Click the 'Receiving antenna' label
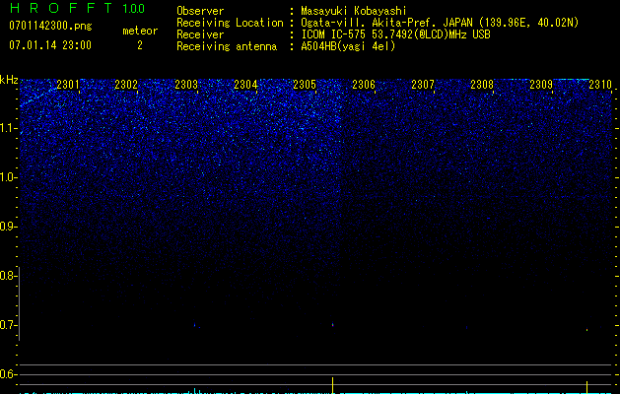Viewport: 620px width, 394px height. (227, 46)
